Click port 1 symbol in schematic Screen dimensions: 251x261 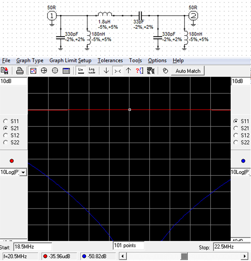click(x=52, y=16)
